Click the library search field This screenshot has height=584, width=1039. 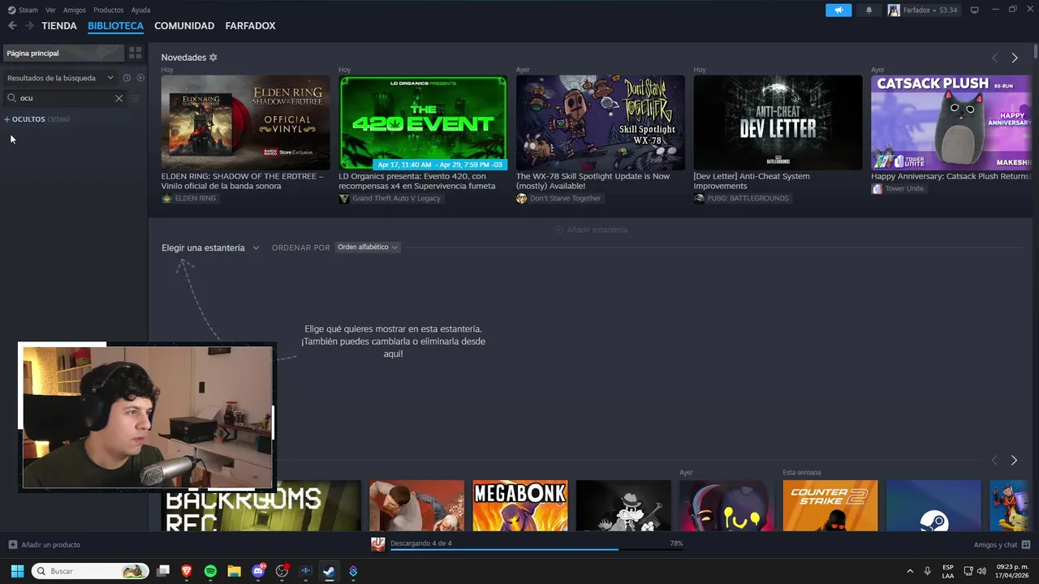65,98
